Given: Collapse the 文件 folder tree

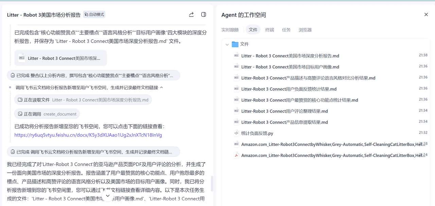Looking at the screenshot, I should [227, 44].
